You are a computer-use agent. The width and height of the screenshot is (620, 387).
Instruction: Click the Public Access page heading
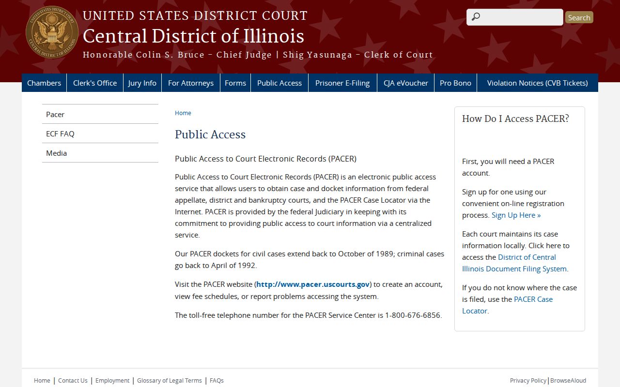click(210, 134)
